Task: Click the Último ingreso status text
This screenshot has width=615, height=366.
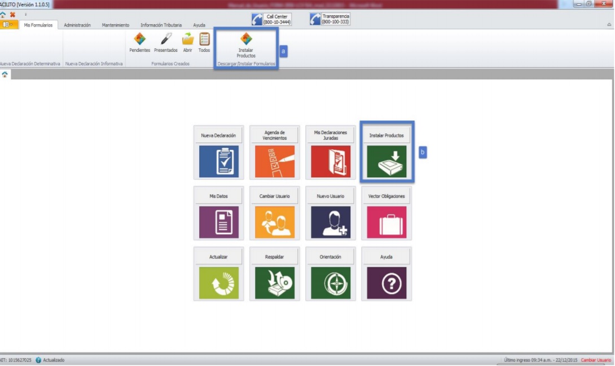Action: click(541, 360)
